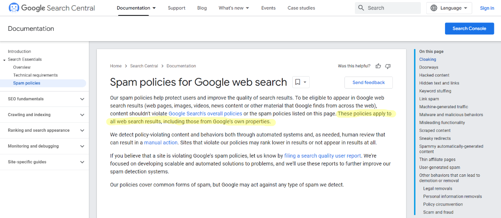Open the manual action link

point(161,143)
